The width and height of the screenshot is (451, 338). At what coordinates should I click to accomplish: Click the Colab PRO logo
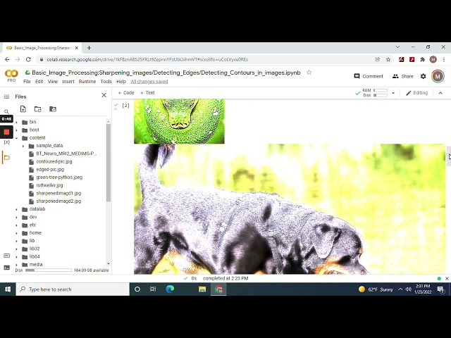coord(11,76)
